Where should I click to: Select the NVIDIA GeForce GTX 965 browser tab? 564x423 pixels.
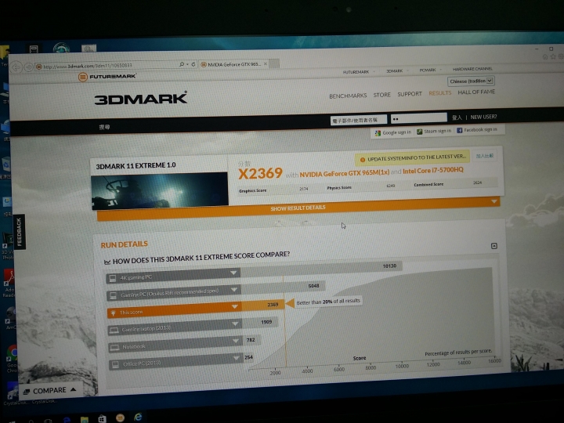(x=233, y=64)
